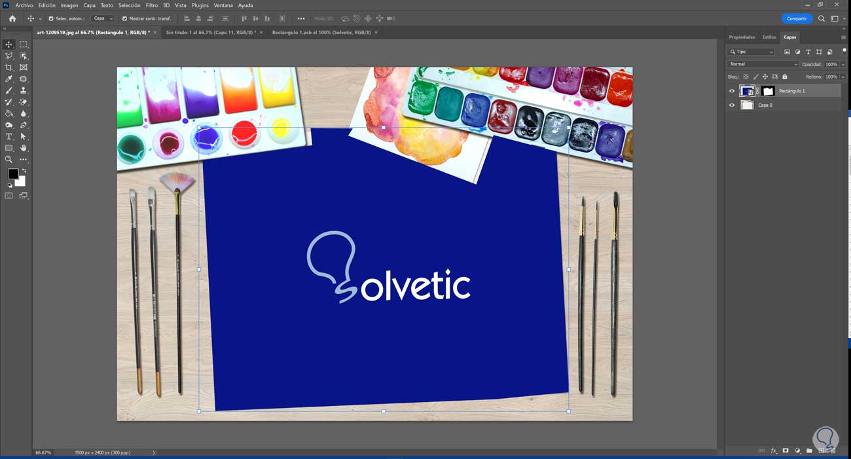Viewport: 851px width, 459px height.
Task: Hide the Rectángulo 1 layer
Action: pyautogui.click(x=732, y=91)
